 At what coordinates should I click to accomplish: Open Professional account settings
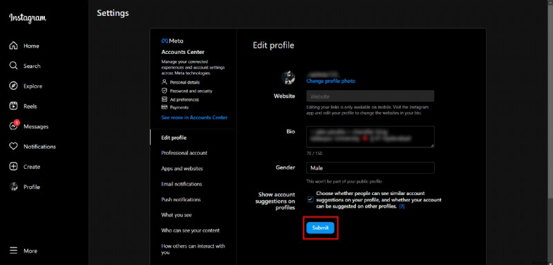[184, 153]
